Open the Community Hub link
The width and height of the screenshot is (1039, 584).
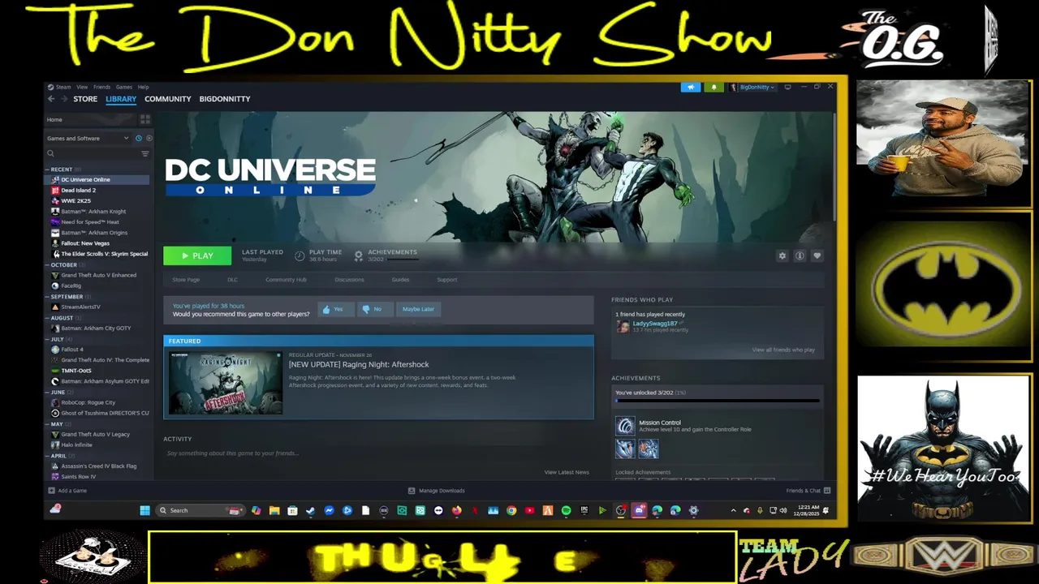286,280
